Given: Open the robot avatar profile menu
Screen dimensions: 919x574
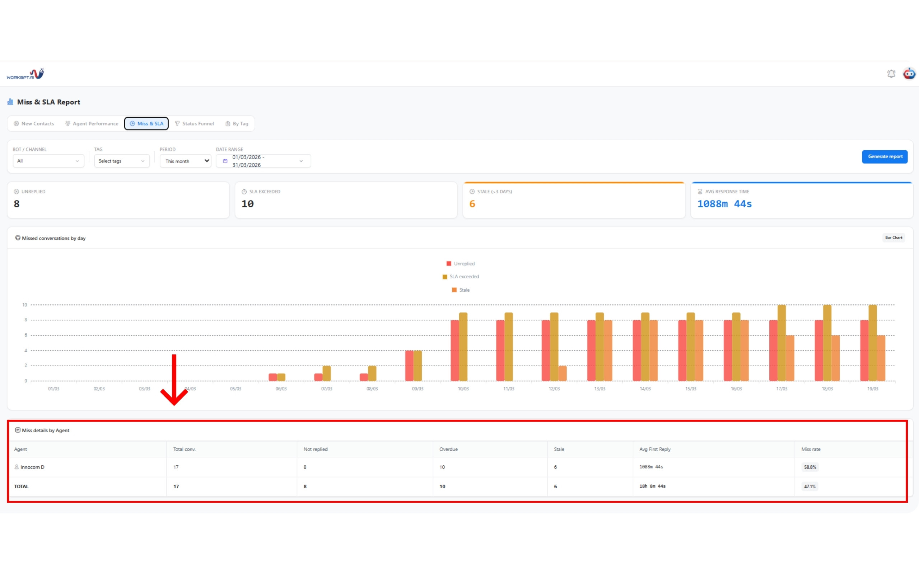Looking at the screenshot, I should coord(909,74).
